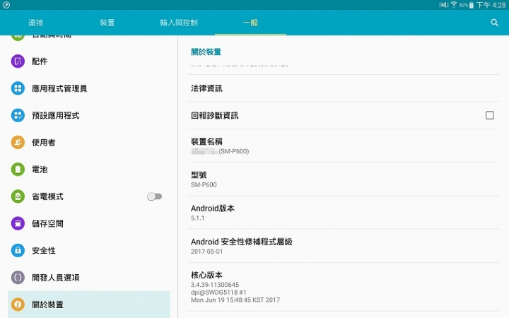This screenshot has width=509, height=318.
Task: Tap the clock showing 下午 4:28
Action: (x=491, y=5)
